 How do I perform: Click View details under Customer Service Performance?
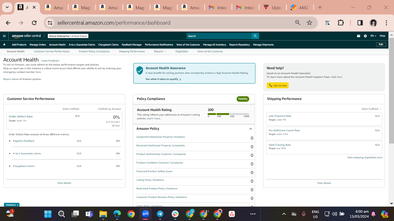point(64,183)
